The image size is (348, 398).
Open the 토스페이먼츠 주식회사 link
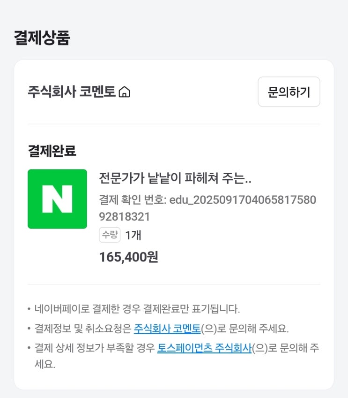(x=204, y=348)
